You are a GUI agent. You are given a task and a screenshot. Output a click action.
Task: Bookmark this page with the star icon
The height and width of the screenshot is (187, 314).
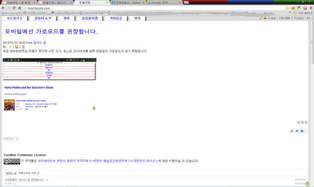point(287,8)
